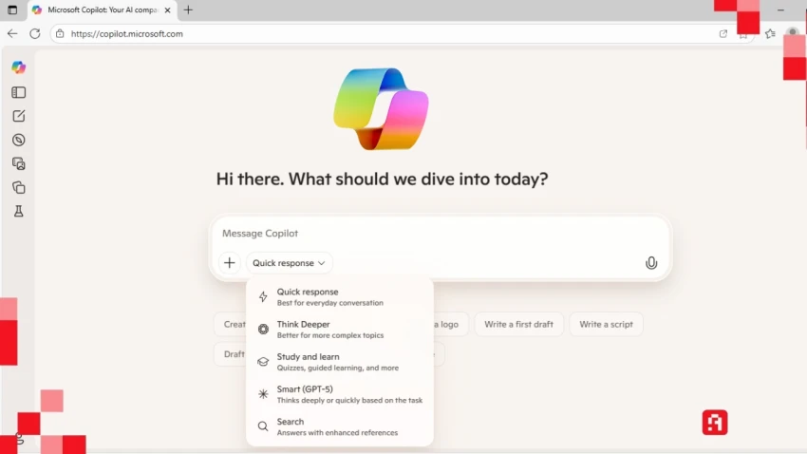The height and width of the screenshot is (454, 807).
Task: Collapse the Quick response mode dropdown
Action: pos(289,263)
